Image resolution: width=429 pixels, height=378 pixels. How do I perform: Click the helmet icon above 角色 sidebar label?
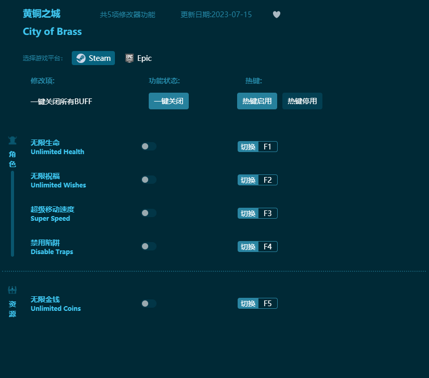(12, 140)
